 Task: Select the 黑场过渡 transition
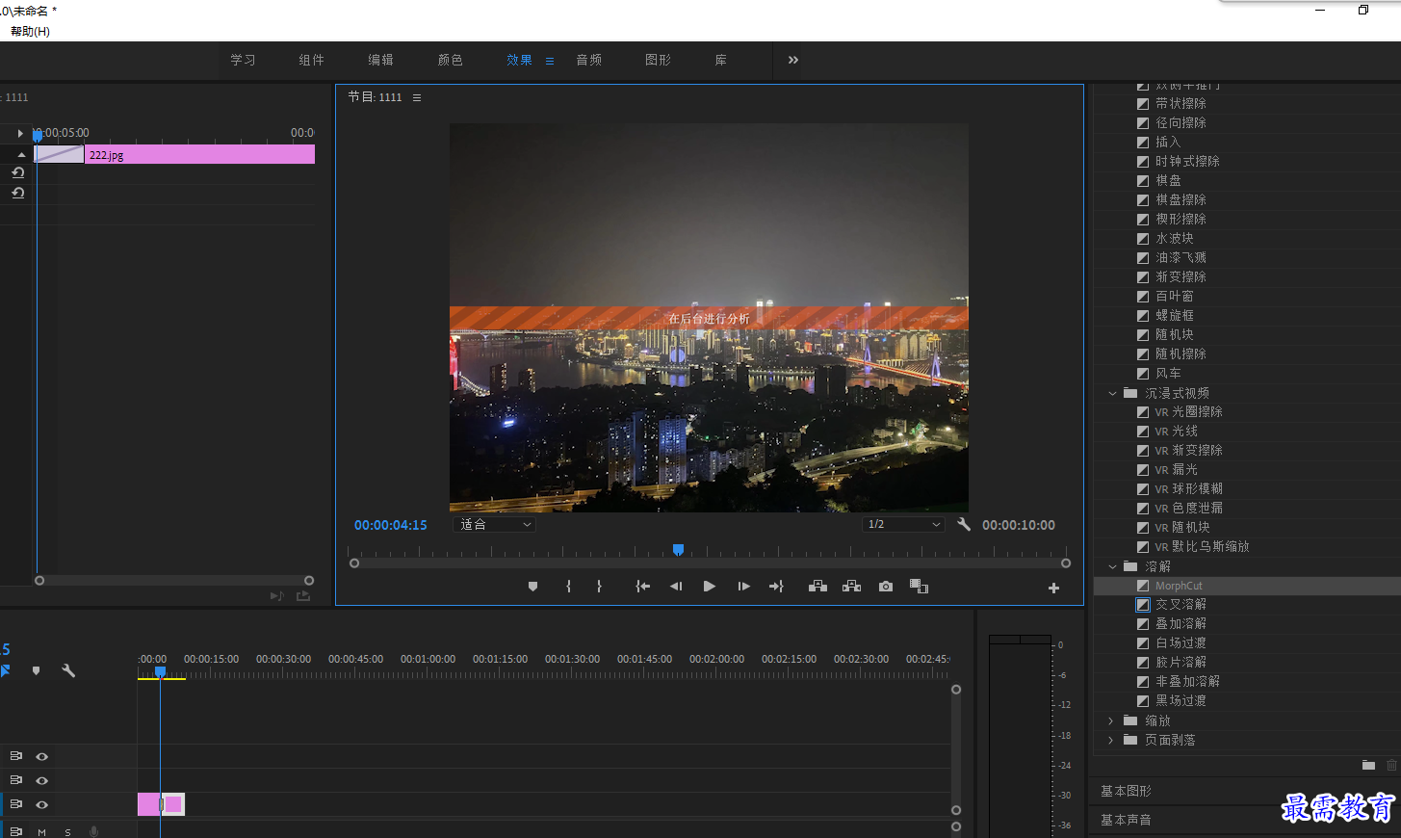[x=1180, y=701]
